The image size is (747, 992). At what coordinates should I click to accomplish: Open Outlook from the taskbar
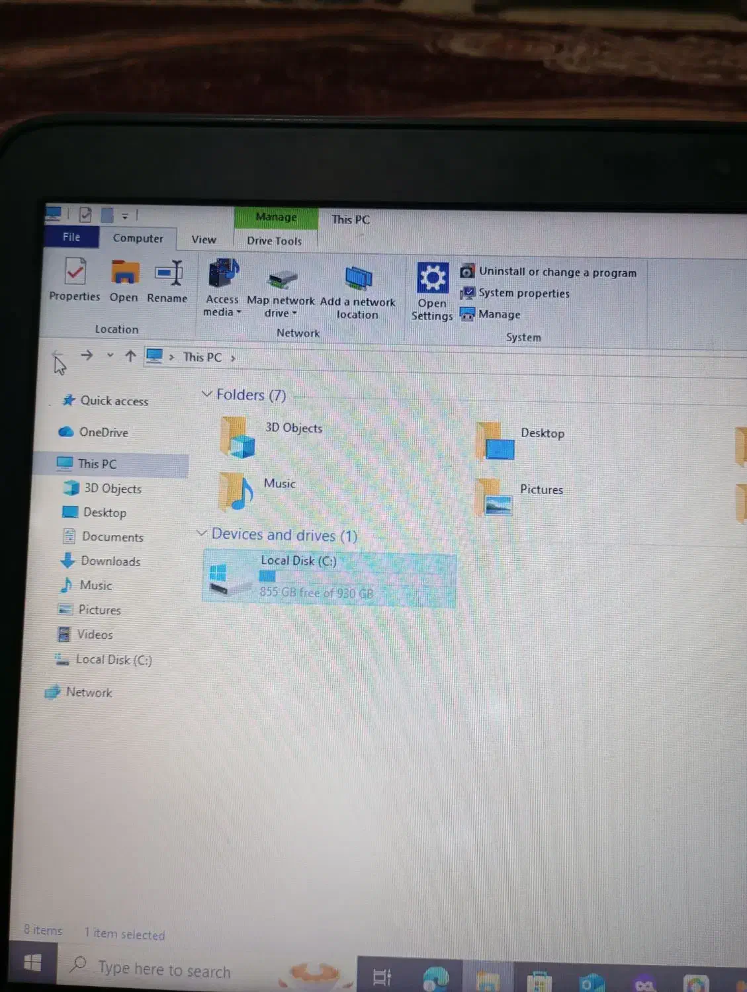(591, 983)
